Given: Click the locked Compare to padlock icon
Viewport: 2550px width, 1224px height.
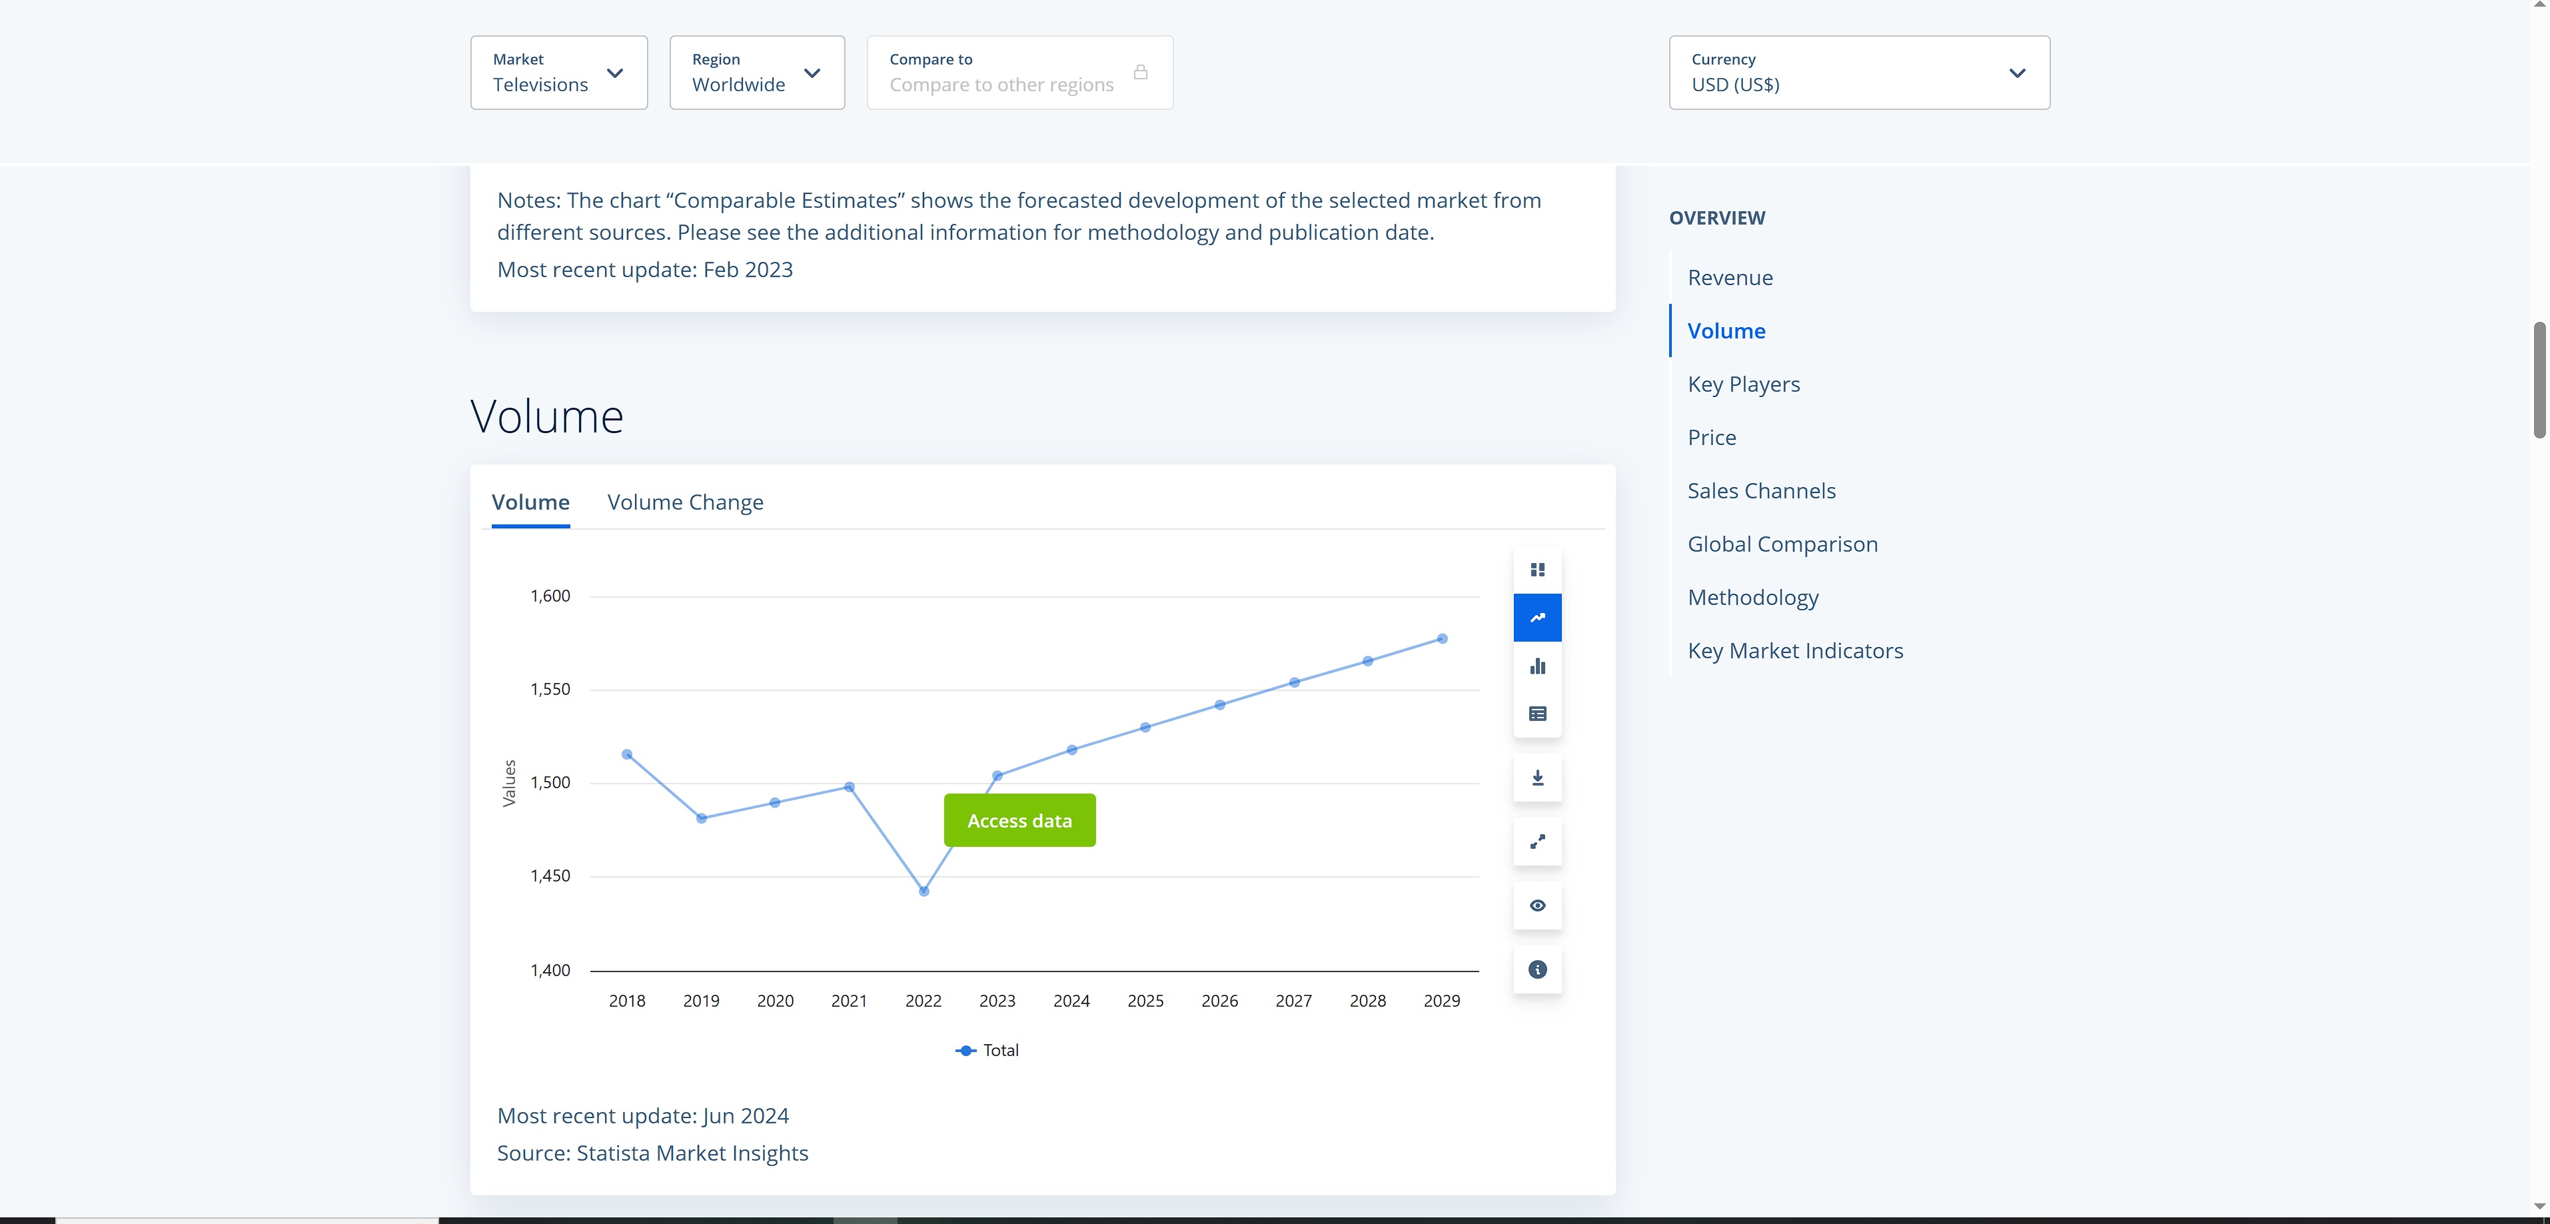Looking at the screenshot, I should pyautogui.click(x=1140, y=72).
